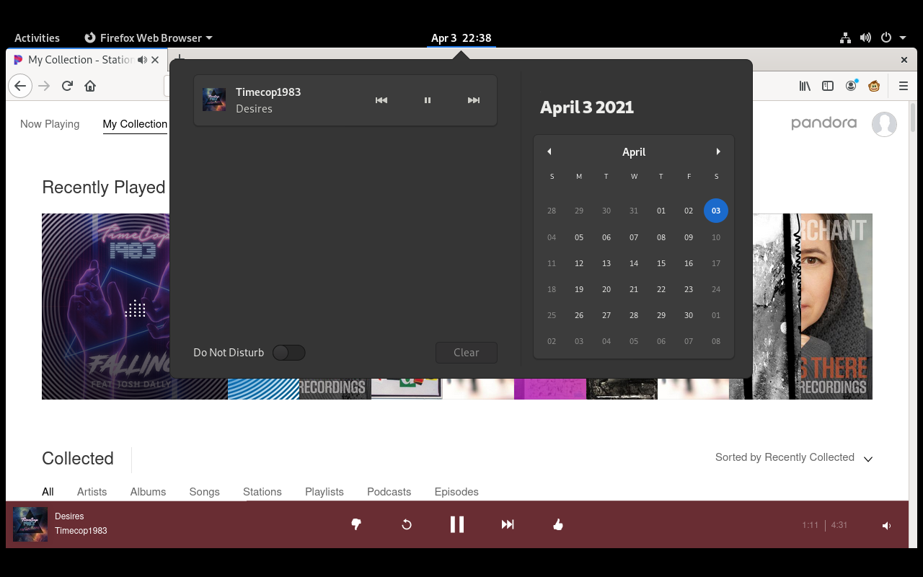Filter collection by Playlists
Viewport: 923px width, 577px height.
324,492
